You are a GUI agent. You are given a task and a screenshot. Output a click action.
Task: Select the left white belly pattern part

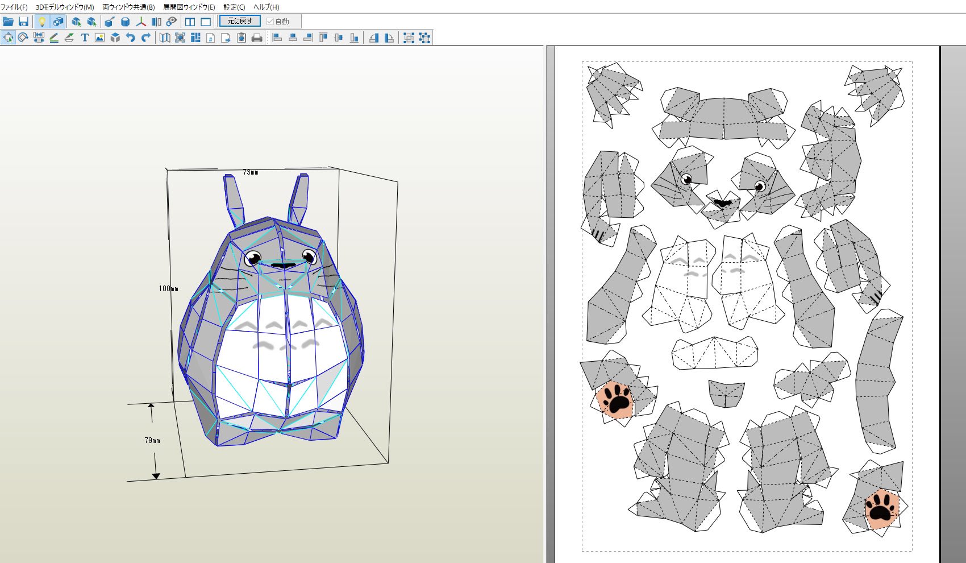coord(679,284)
